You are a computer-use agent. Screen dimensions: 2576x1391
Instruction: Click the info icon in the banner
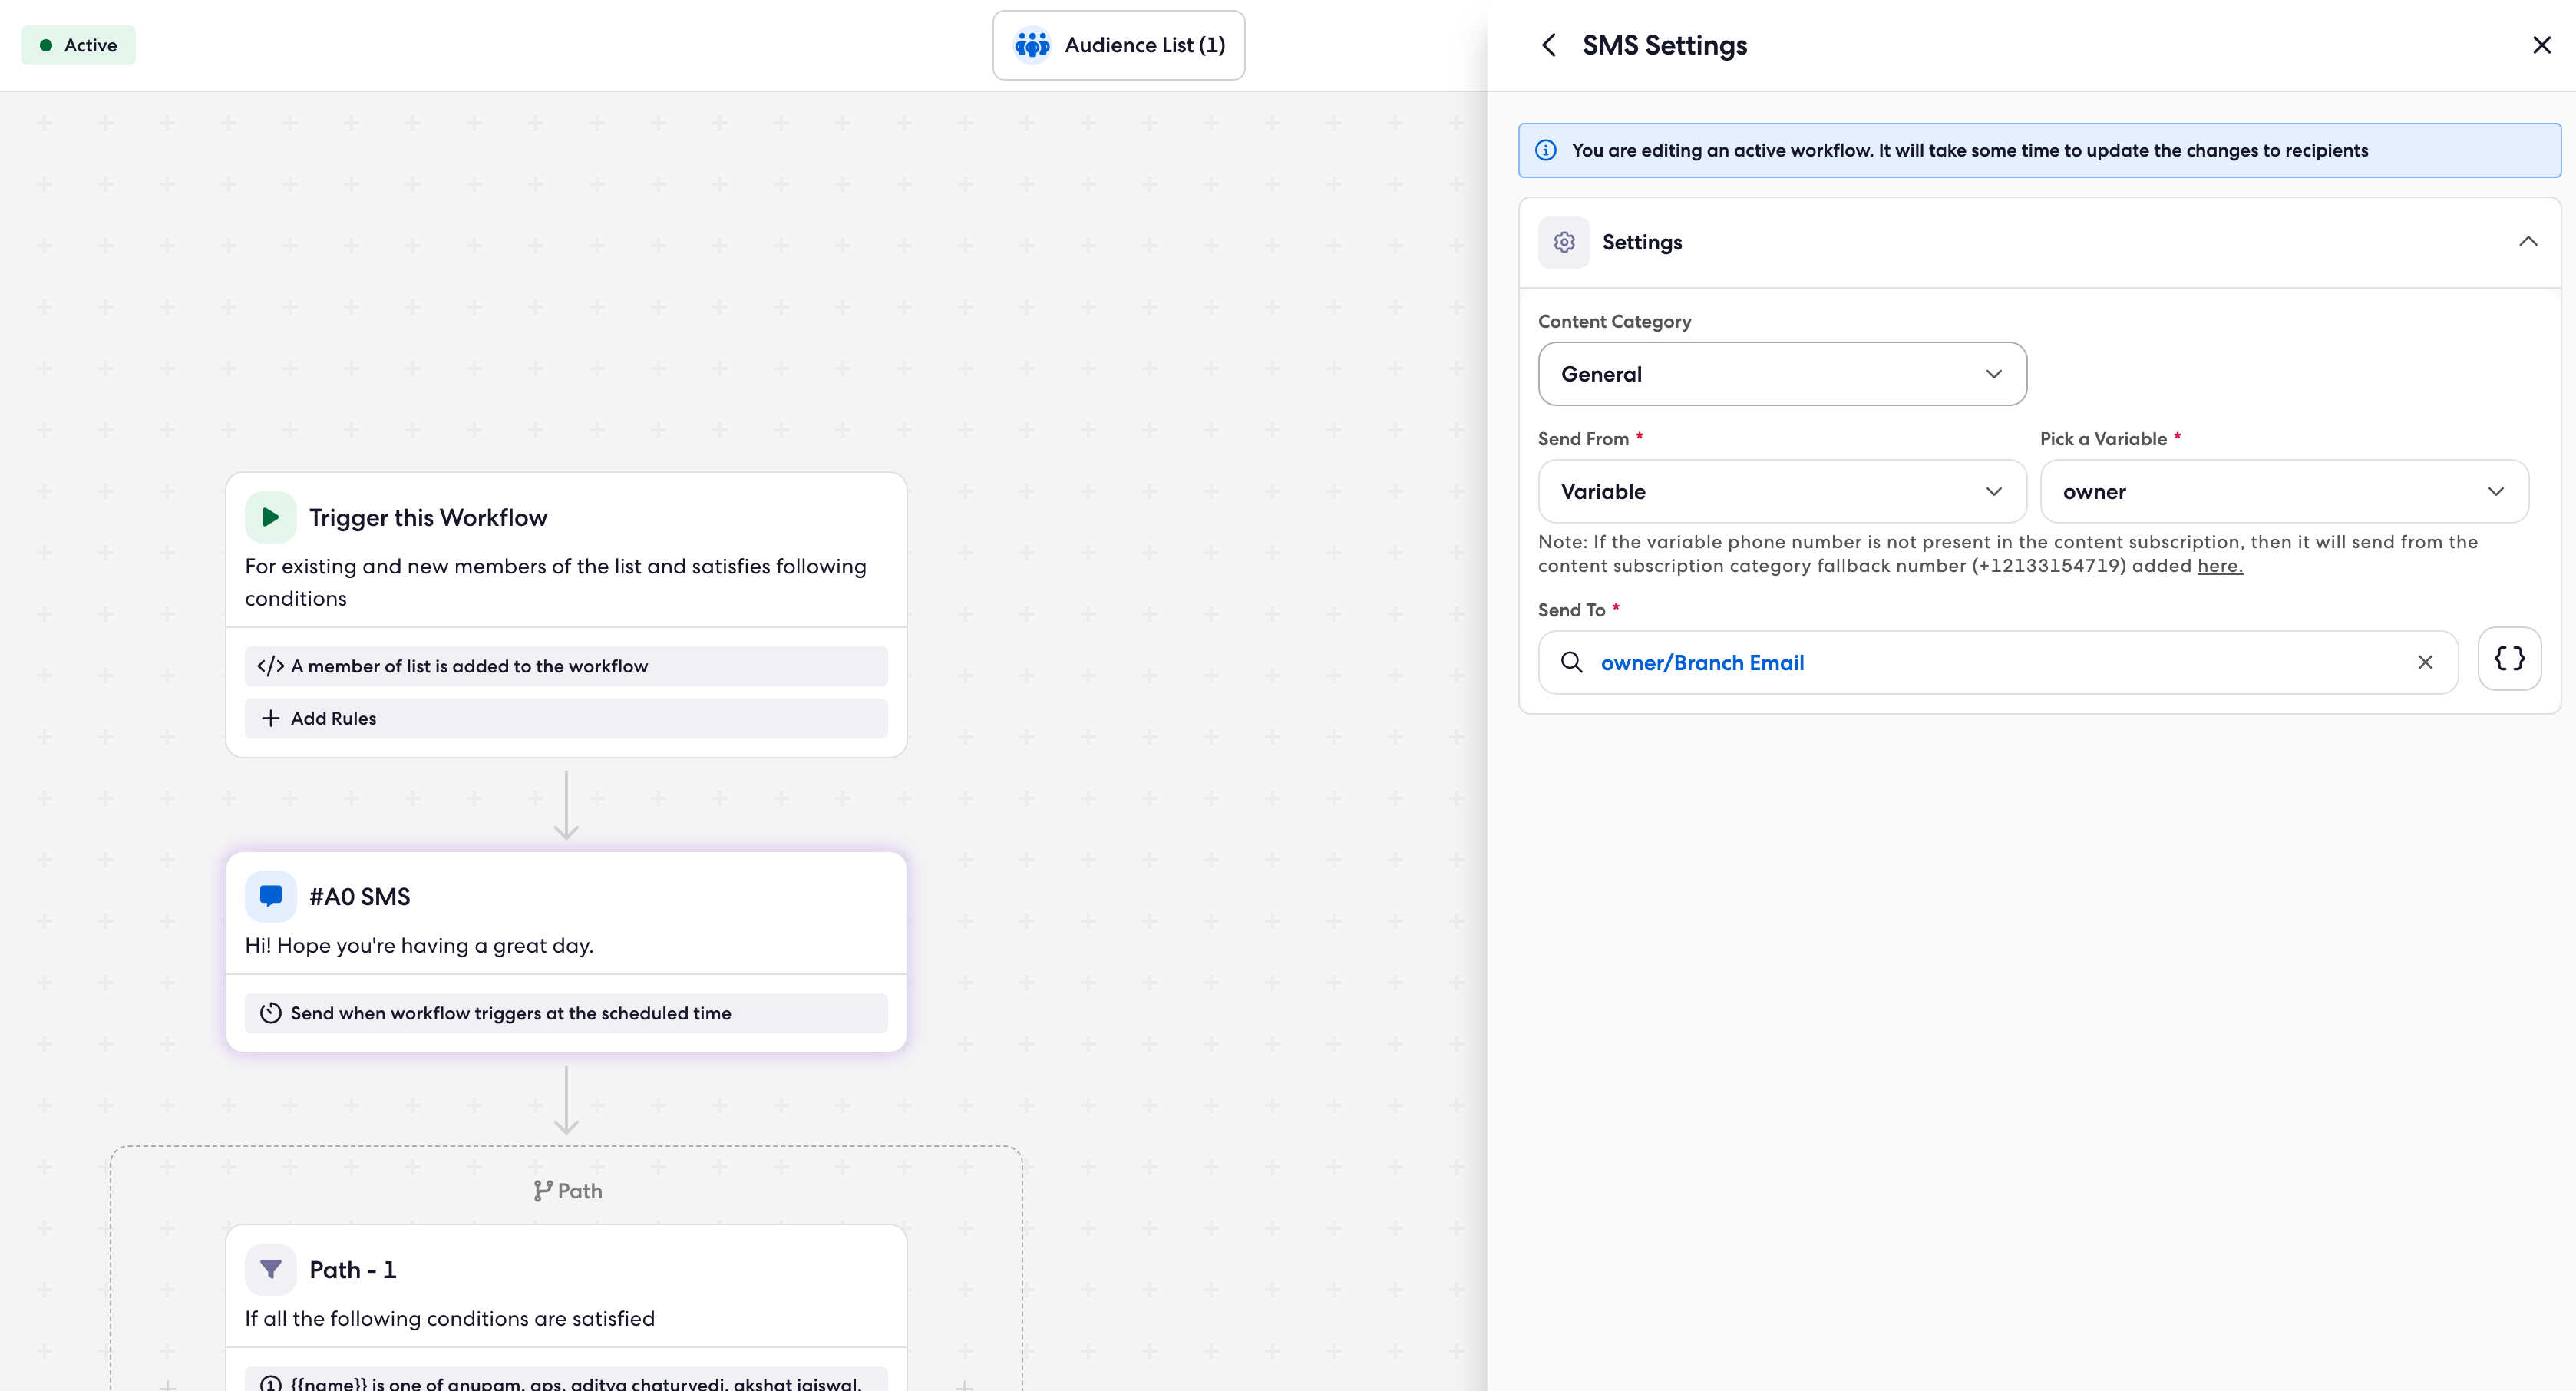pos(1546,150)
